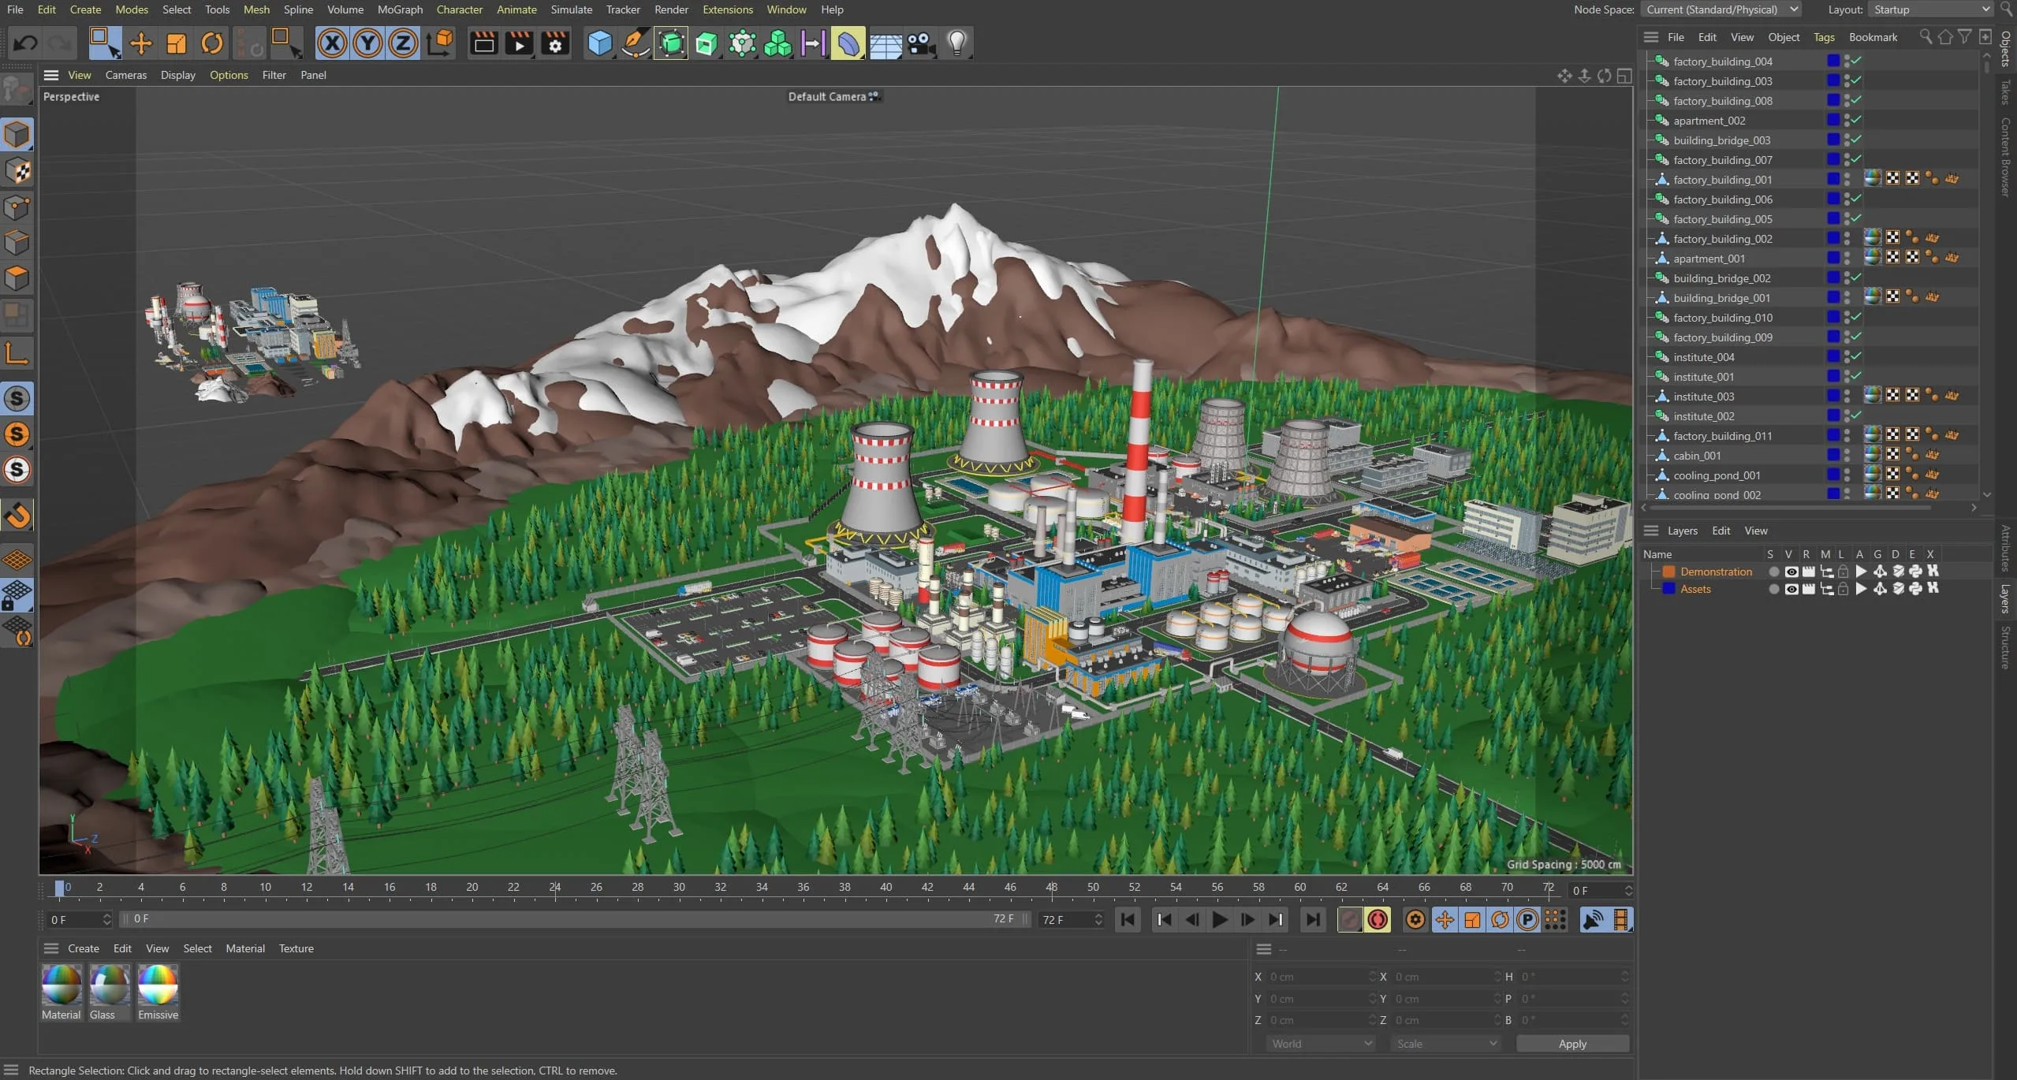2017x1080 pixels.
Task: Select the Glass material thumbnail
Action: [110, 985]
